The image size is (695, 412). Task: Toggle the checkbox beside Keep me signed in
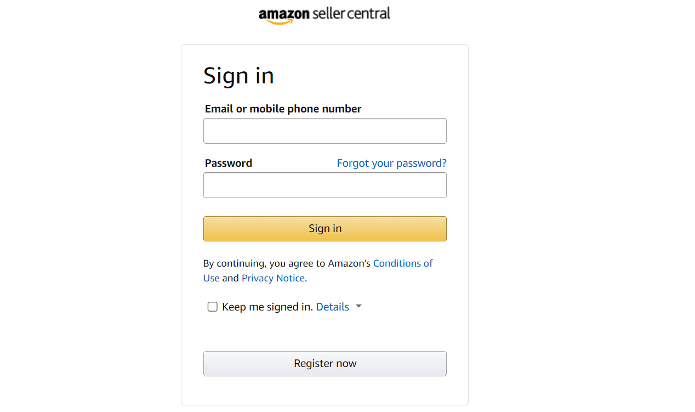click(x=213, y=307)
